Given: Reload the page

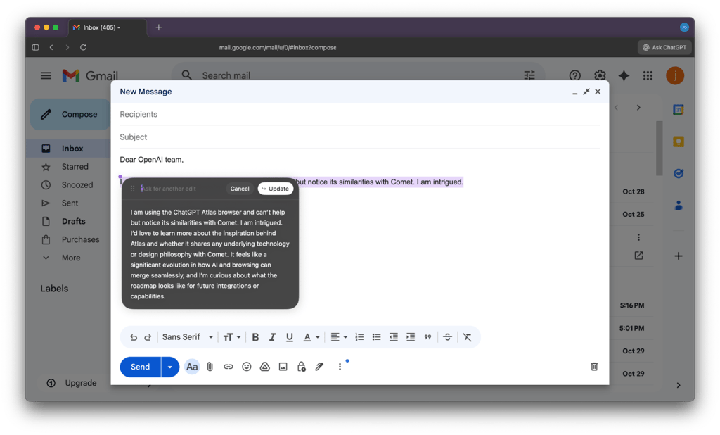Looking at the screenshot, I should [83, 47].
